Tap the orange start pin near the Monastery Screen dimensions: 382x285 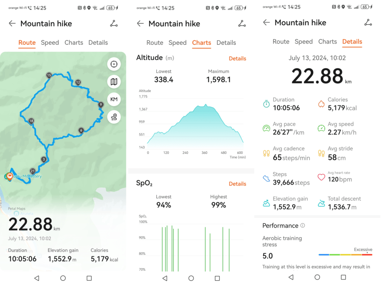click(9, 176)
